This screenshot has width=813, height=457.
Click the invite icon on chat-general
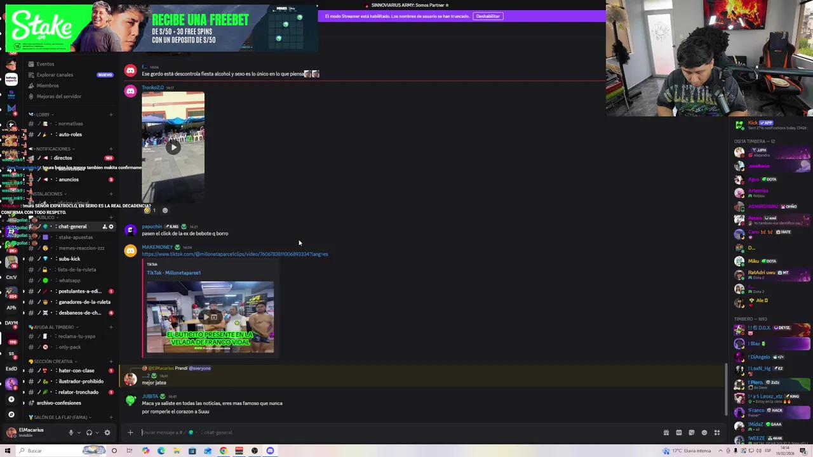[105, 227]
